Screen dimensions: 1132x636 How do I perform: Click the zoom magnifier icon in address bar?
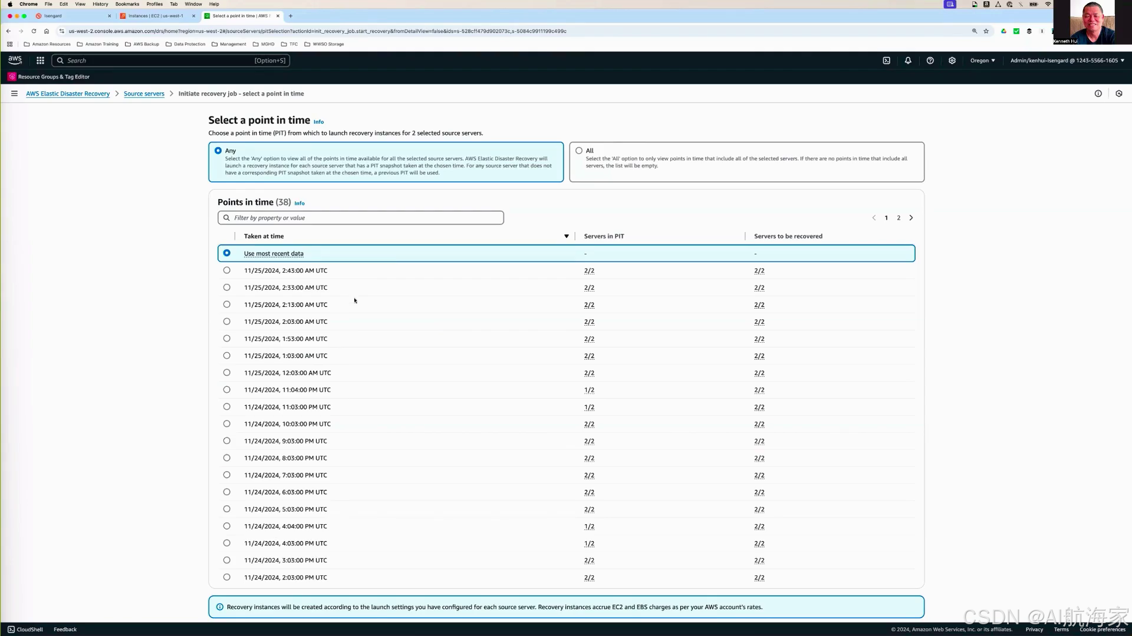click(x=975, y=31)
